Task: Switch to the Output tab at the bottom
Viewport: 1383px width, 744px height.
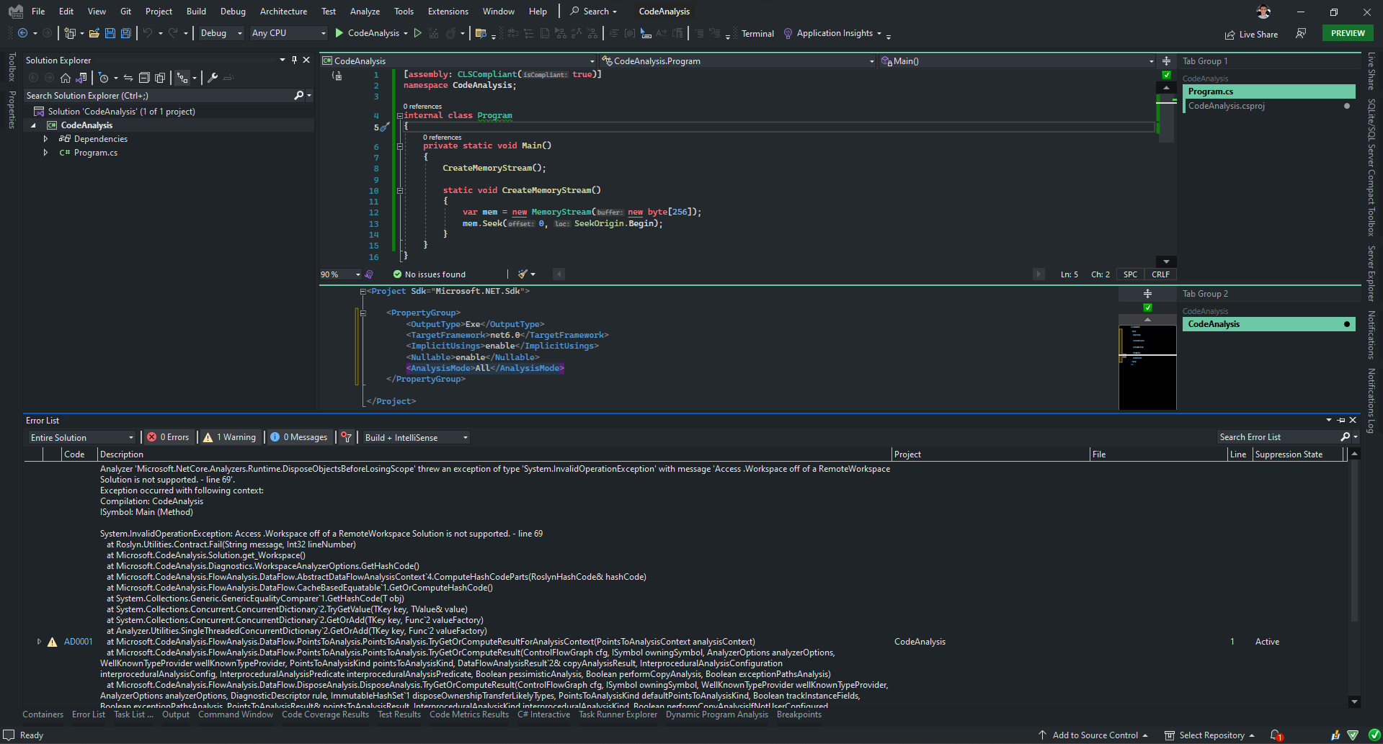Action: 175,714
